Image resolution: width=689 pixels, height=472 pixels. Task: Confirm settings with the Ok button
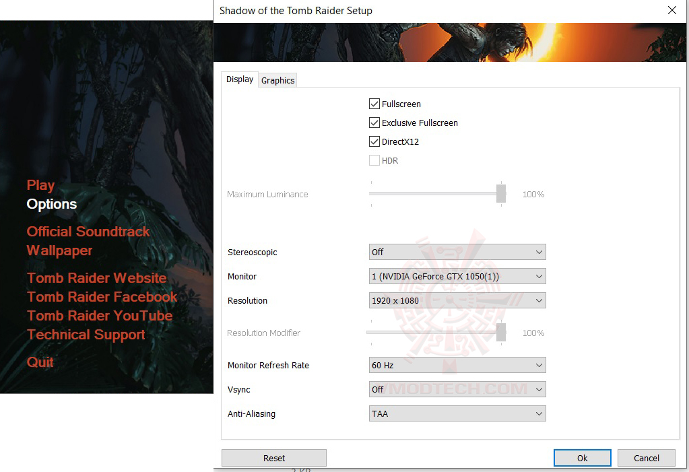(x=582, y=458)
